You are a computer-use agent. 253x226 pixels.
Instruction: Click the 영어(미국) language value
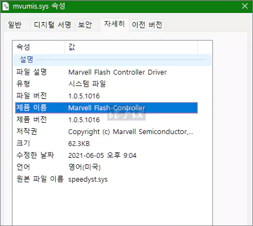pyautogui.click(x=85, y=167)
